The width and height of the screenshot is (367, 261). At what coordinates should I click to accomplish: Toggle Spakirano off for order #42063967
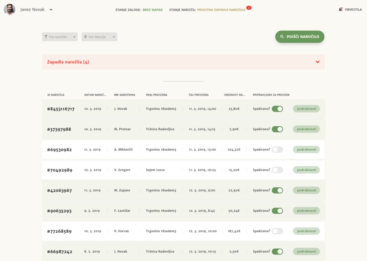click(277, 190)
